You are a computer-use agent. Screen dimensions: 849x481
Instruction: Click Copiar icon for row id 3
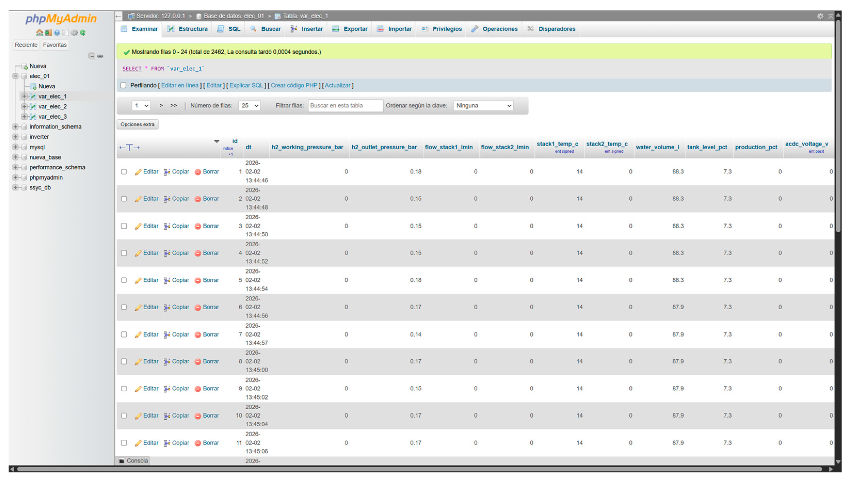point(167,226)
